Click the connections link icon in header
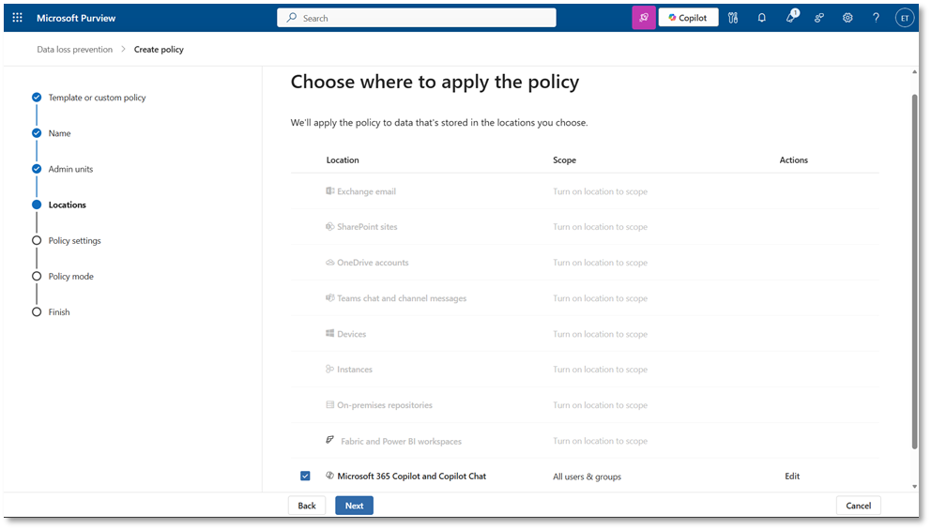This screenshot has width=931, height=530. [x=819, y=18]
